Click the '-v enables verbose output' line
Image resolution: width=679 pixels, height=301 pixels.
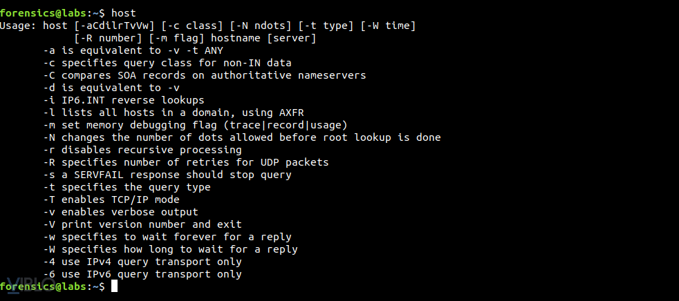pyautogui.click(x=120, y=212)
